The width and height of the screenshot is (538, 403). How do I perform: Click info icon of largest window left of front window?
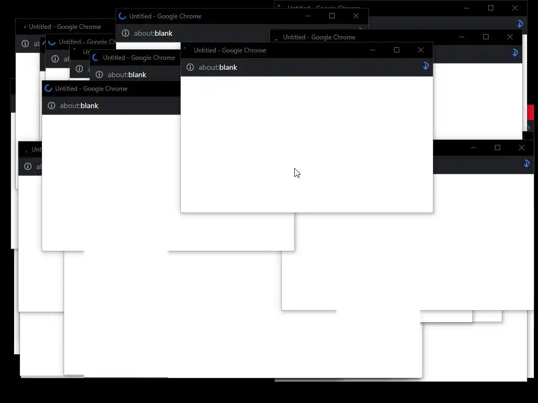click(x=51, y=105)
